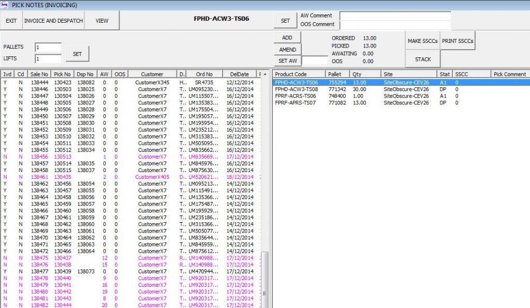
Task: Click the STACK button
Action: coord(422,59)
